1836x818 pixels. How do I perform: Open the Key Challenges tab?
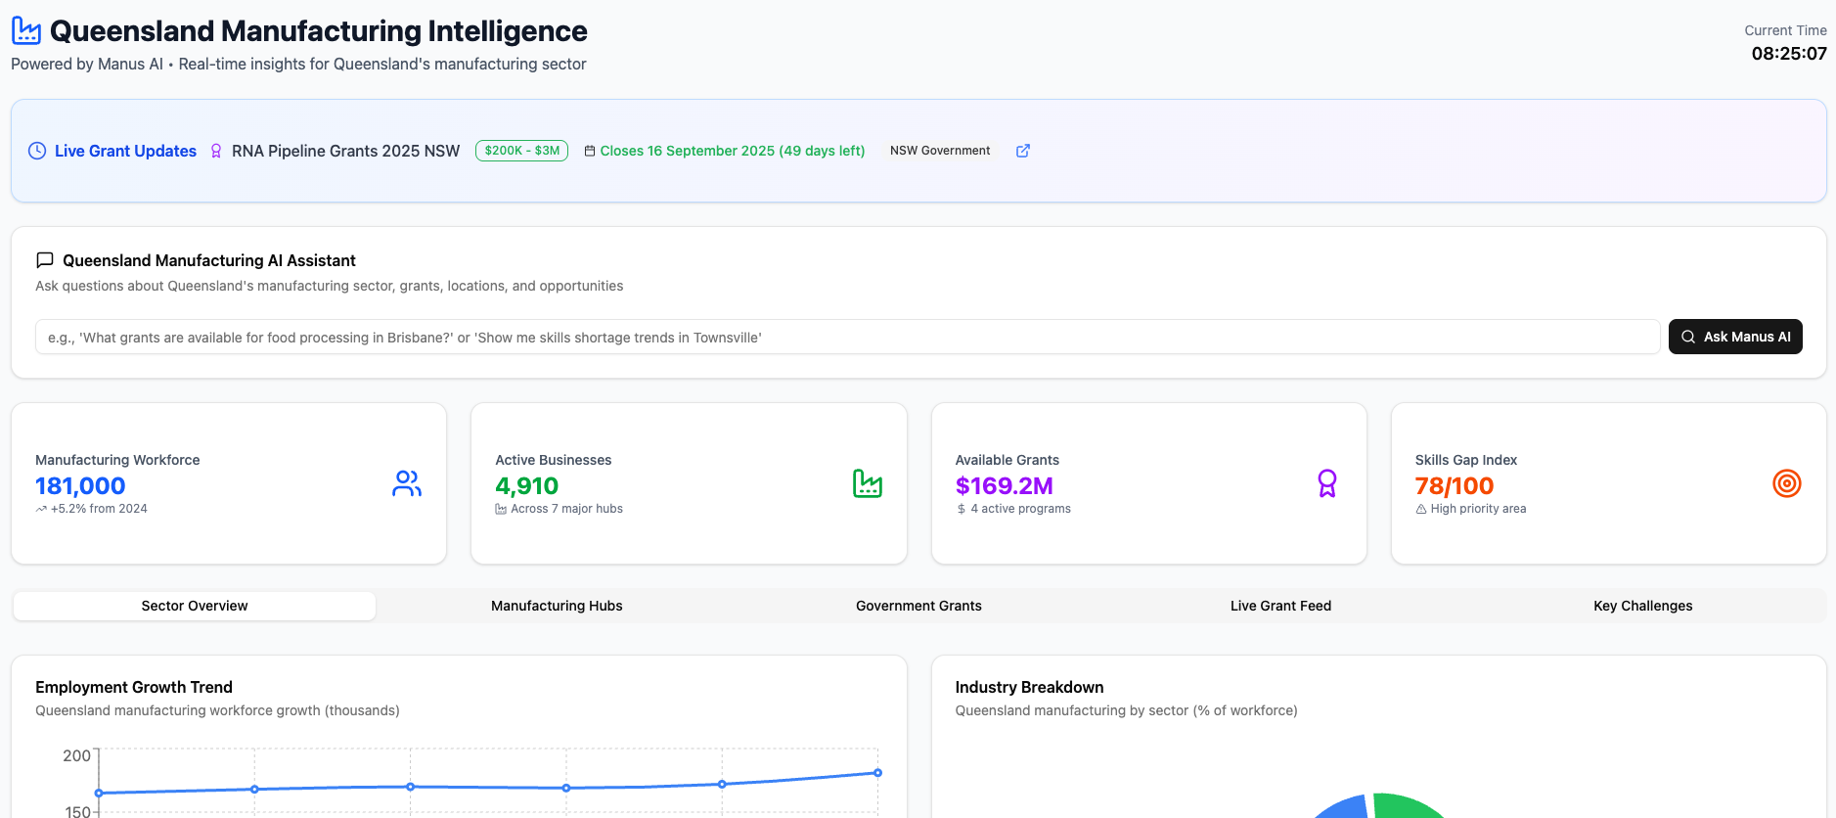(1642, 606)
